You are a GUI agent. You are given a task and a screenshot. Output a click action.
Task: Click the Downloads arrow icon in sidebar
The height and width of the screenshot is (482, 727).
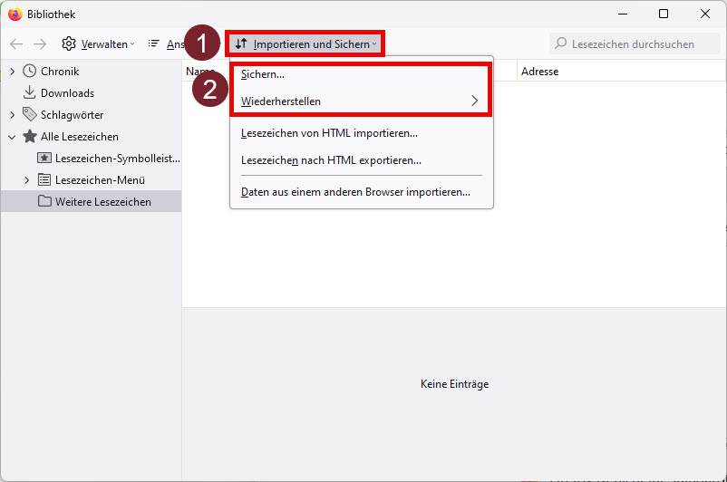[30, 93]
